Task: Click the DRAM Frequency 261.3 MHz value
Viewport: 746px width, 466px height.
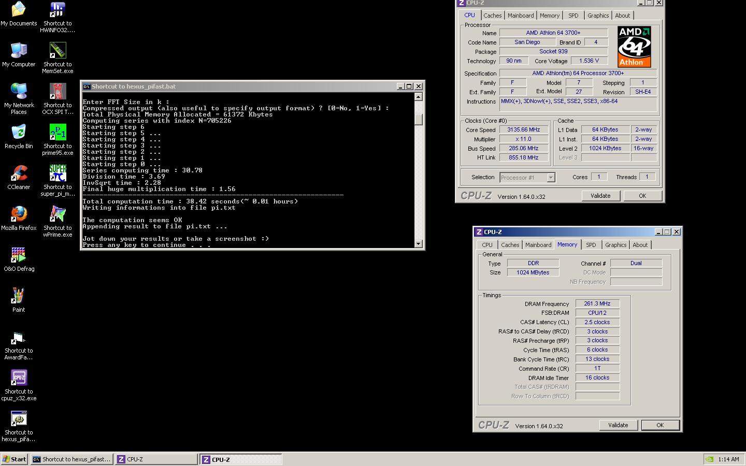Action: coord(597,304)
